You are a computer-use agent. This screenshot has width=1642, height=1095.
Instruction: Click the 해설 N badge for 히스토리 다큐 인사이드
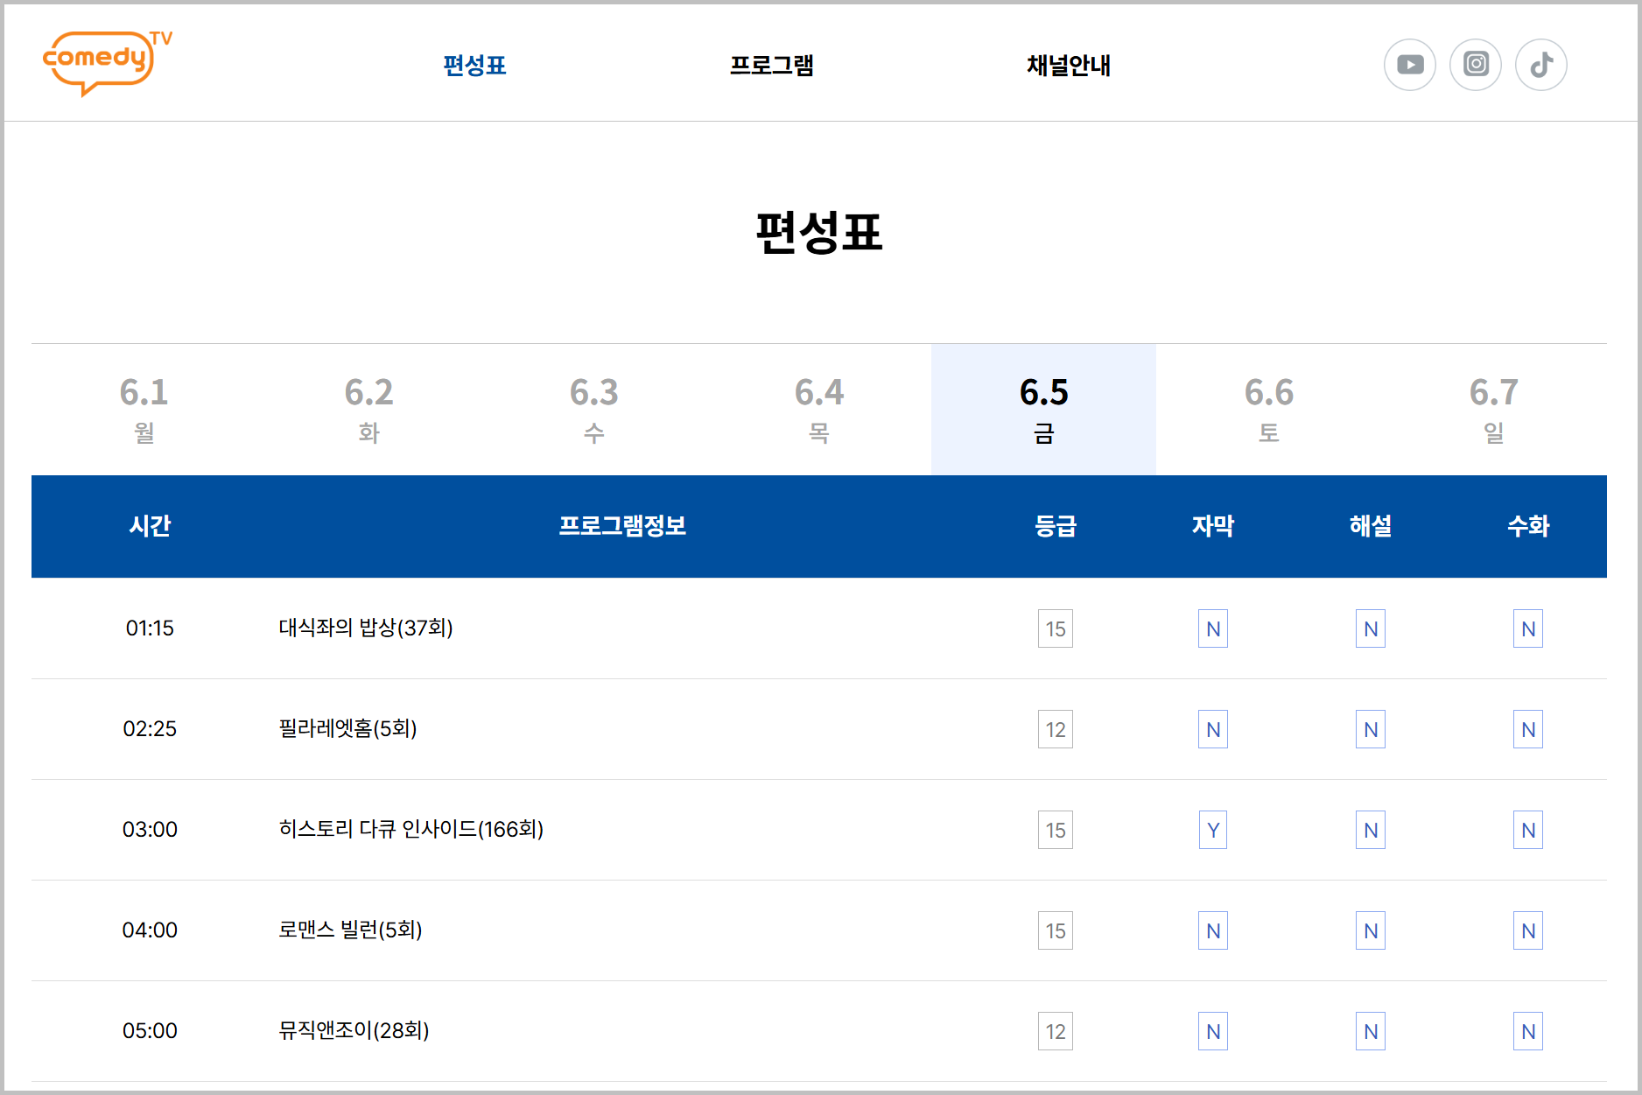tap(1371, 830)
